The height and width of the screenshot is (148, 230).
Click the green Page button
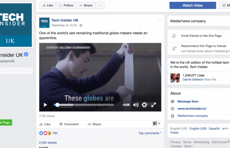pos(6,122)
